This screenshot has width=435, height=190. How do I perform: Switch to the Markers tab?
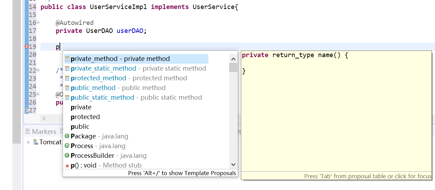point(41,132)
